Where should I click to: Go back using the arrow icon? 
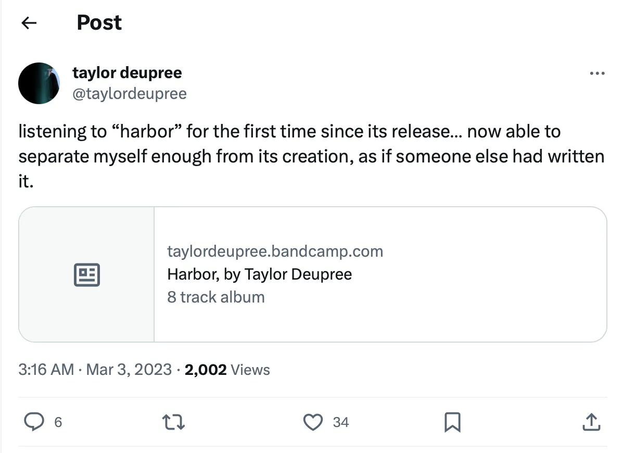[29, 23]
